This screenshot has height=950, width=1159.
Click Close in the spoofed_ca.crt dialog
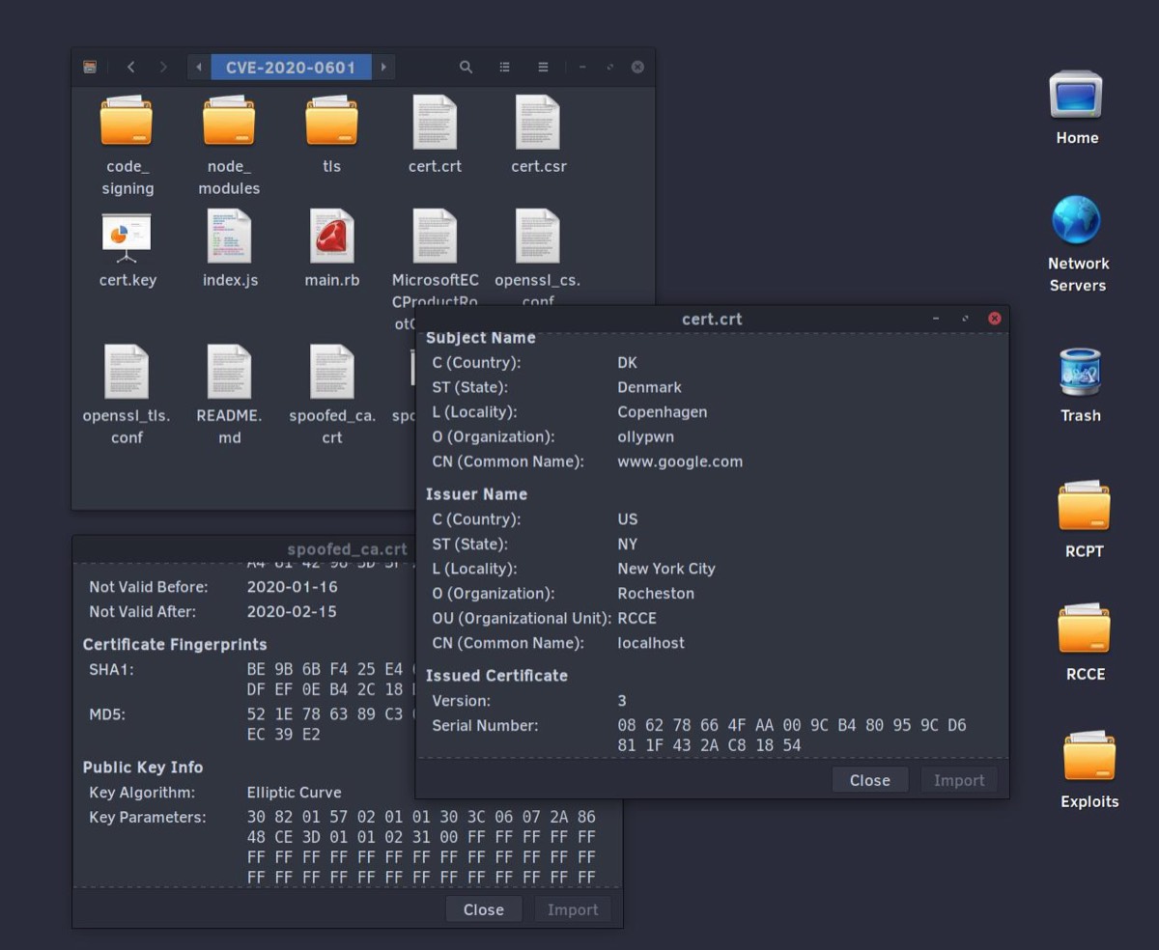(x=483, y=909)
